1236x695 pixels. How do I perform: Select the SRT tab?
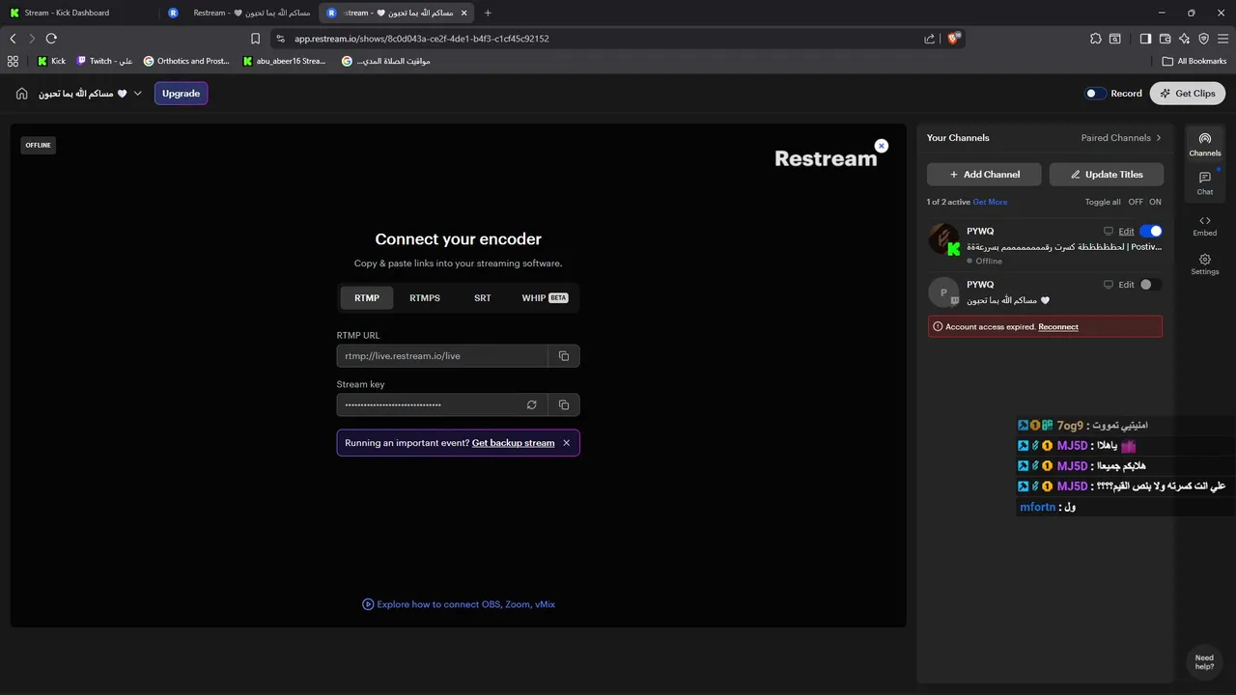point(483,298)
